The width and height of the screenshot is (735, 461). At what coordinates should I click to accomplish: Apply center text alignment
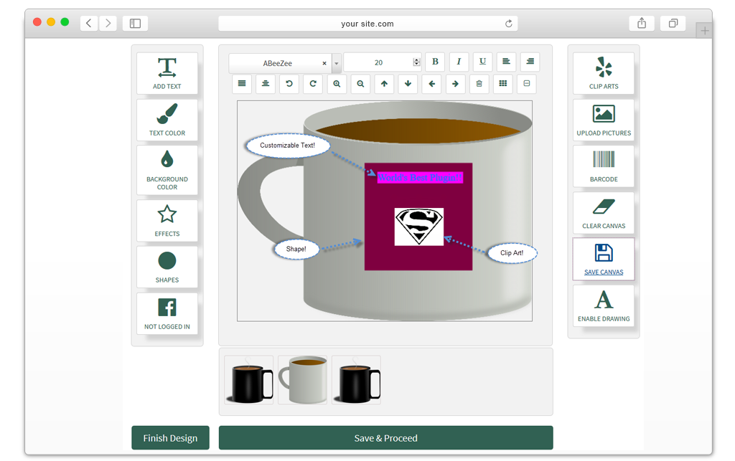point(266,83)
